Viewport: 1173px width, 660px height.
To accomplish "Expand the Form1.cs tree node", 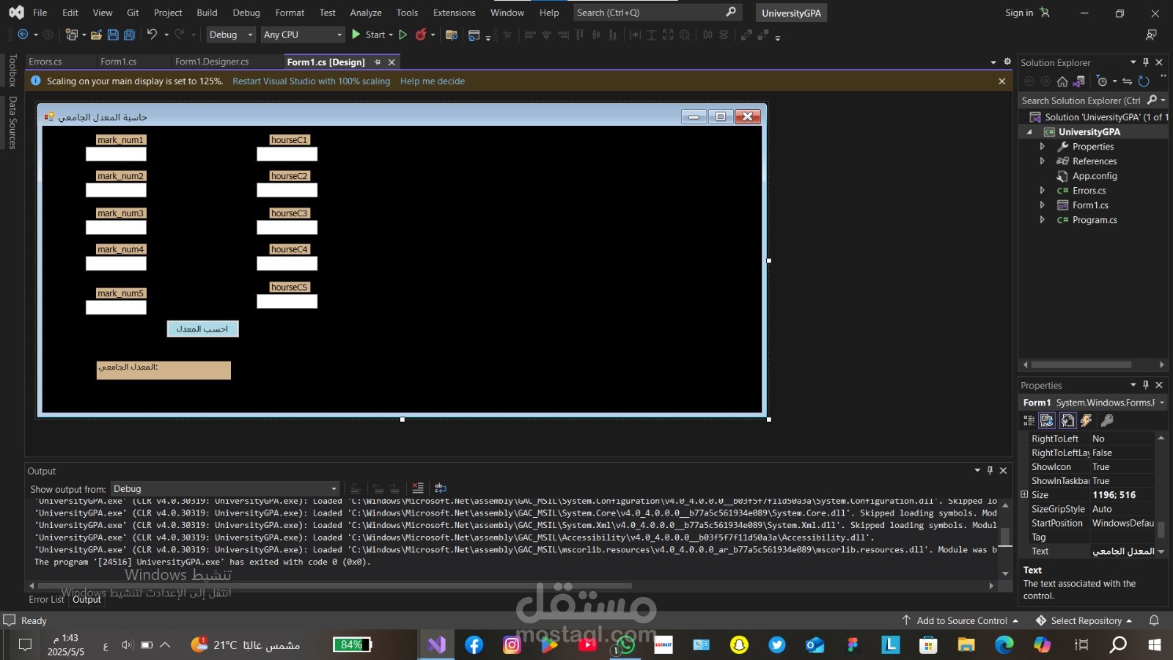I will [1042, 205].
